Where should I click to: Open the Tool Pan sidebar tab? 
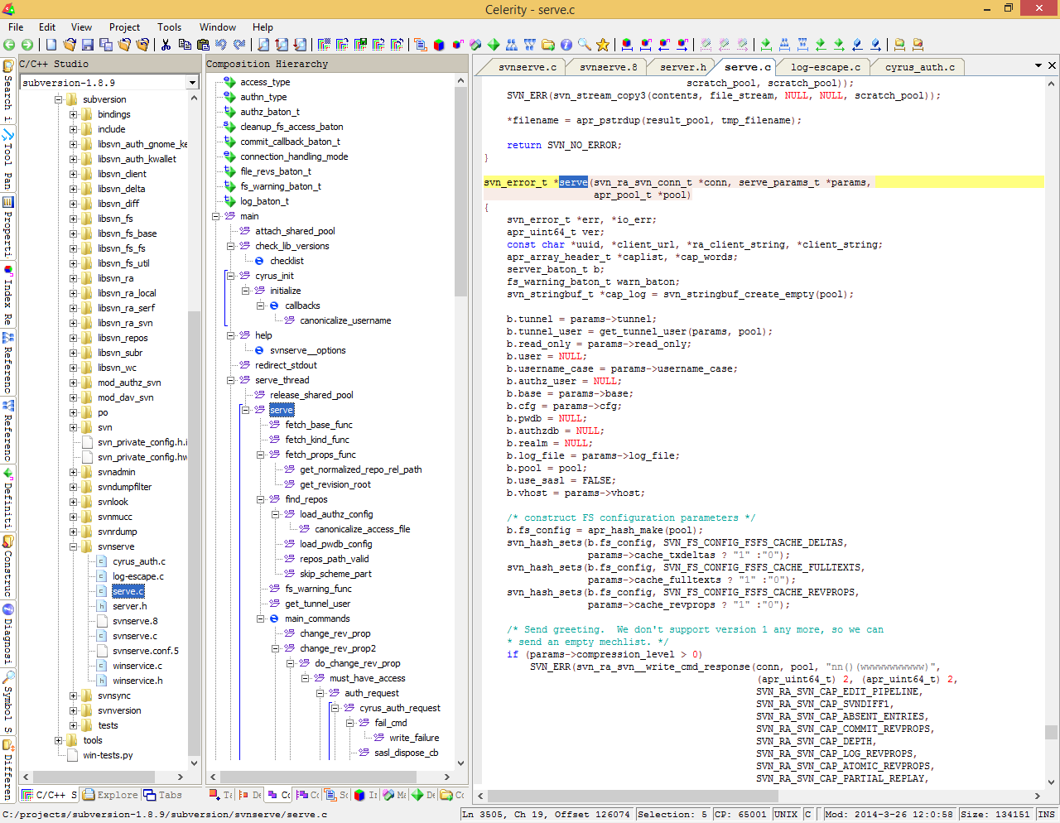point(8,158)
